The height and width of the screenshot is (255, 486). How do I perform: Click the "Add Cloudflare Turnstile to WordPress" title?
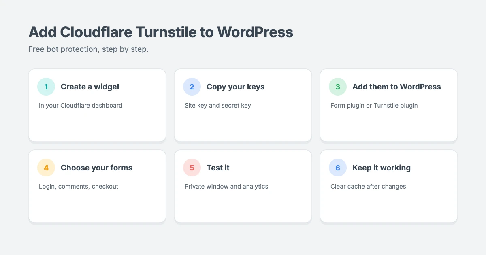click(161, 32)
